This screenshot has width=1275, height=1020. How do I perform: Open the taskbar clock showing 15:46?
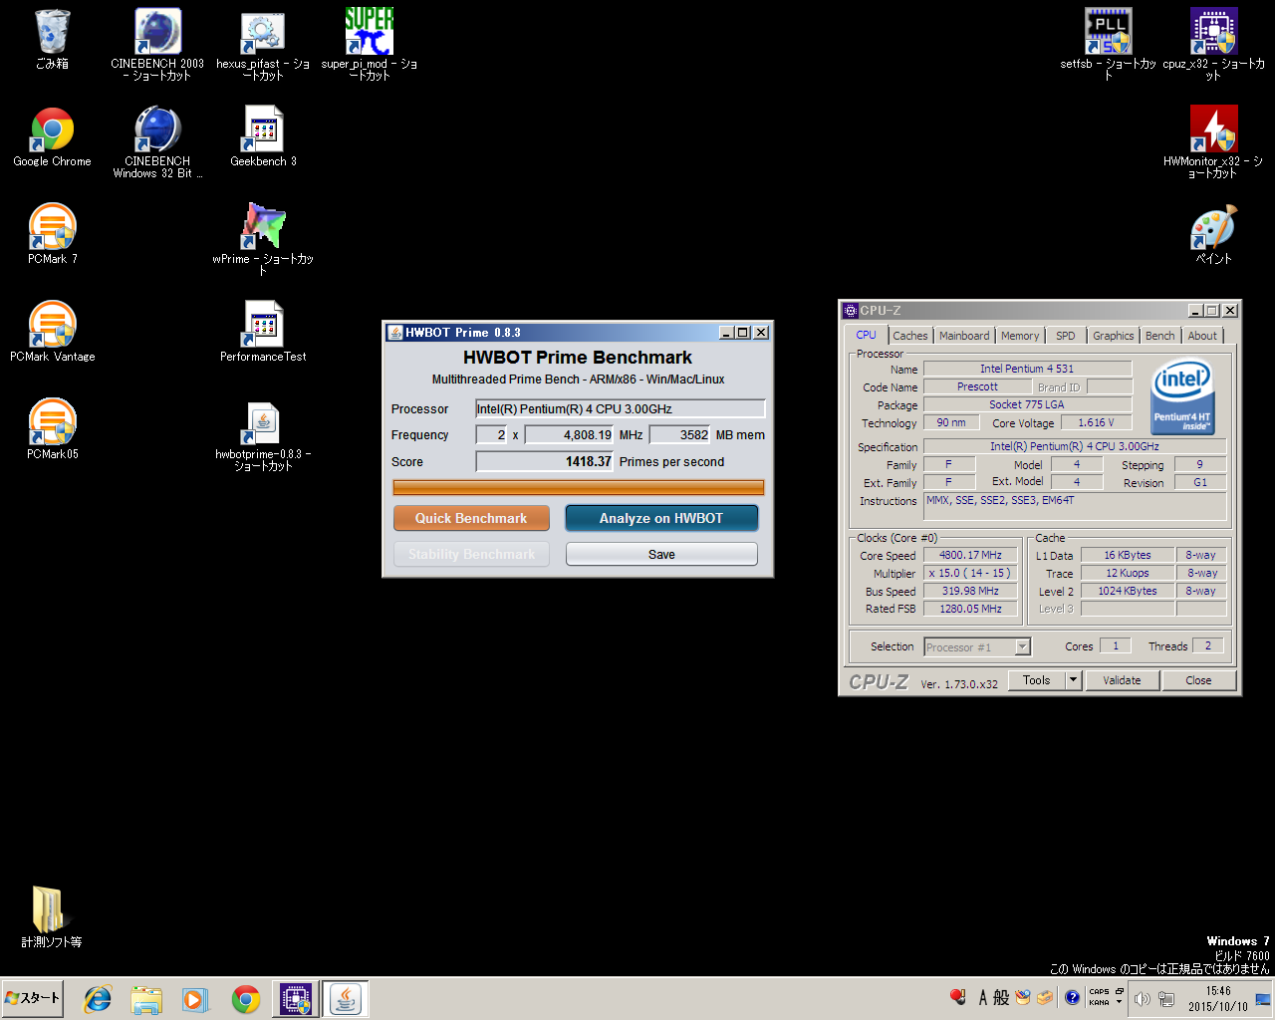click(x=1217, y=998)
